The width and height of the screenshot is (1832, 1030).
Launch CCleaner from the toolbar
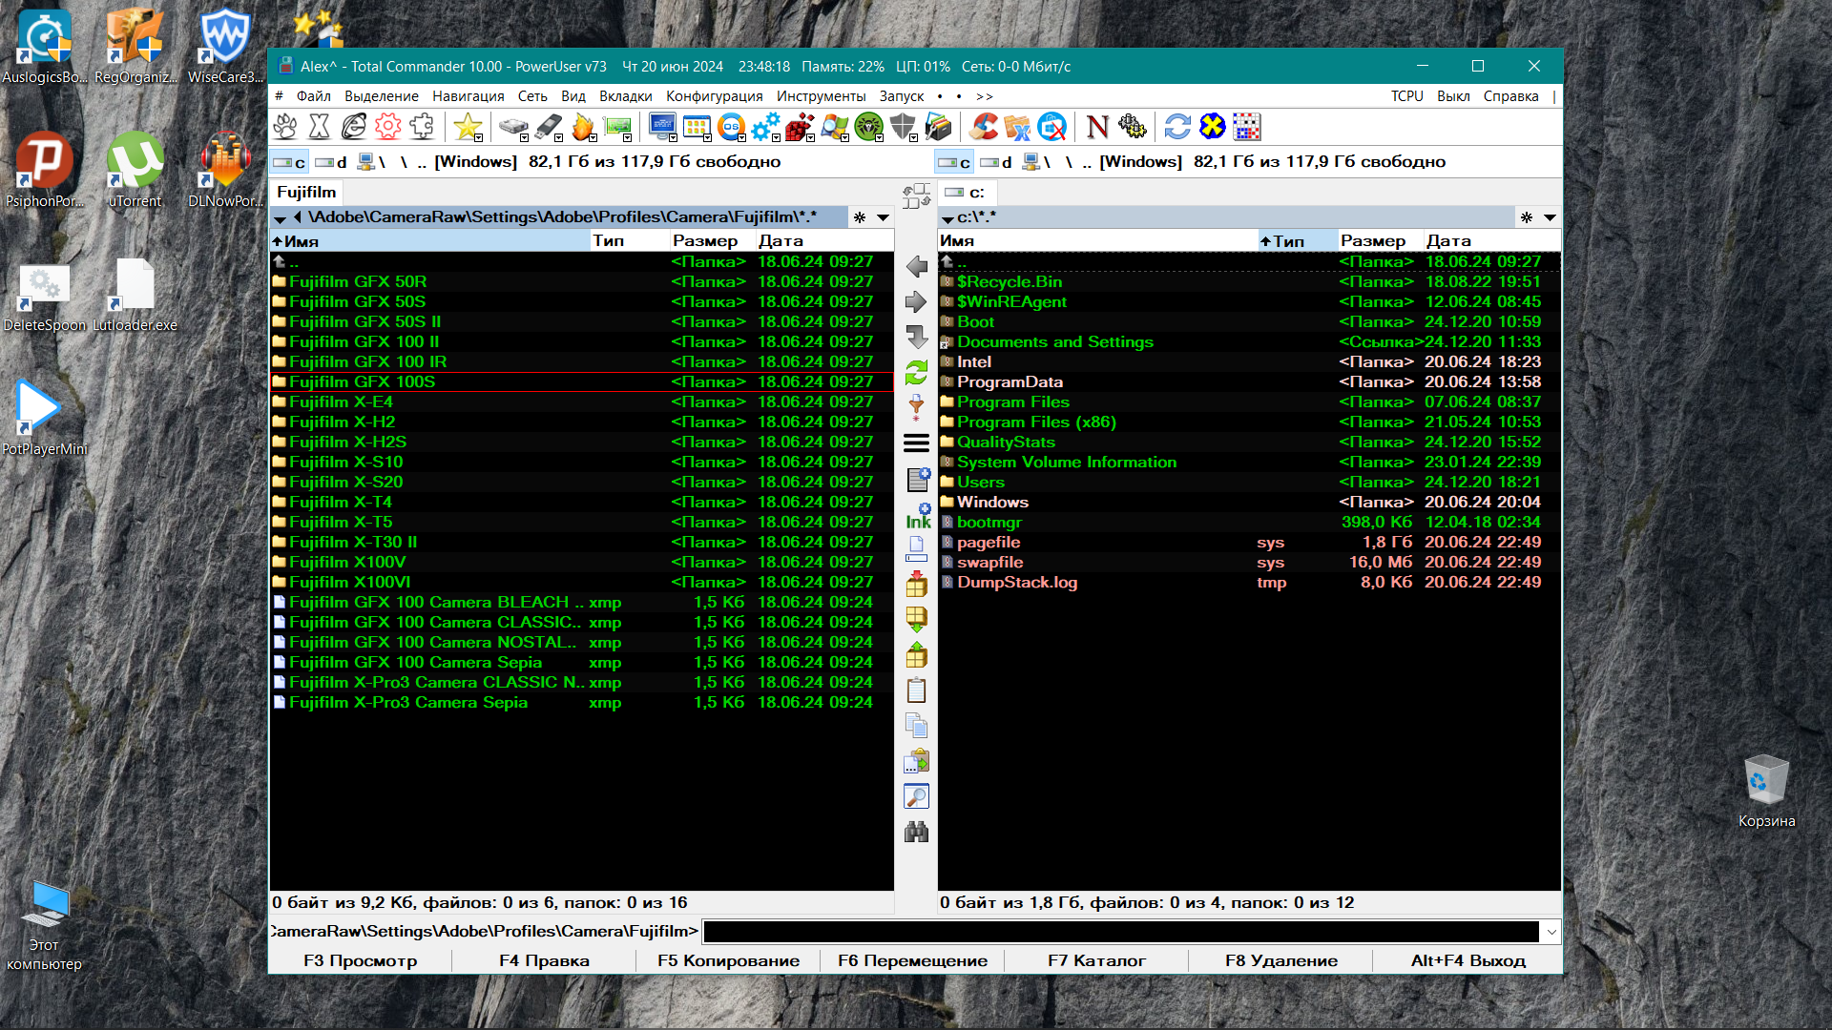[x=984, y=127]
